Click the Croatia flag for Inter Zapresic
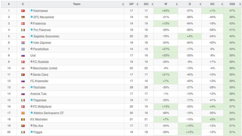242x136 pixels. [x=23, y=43]
